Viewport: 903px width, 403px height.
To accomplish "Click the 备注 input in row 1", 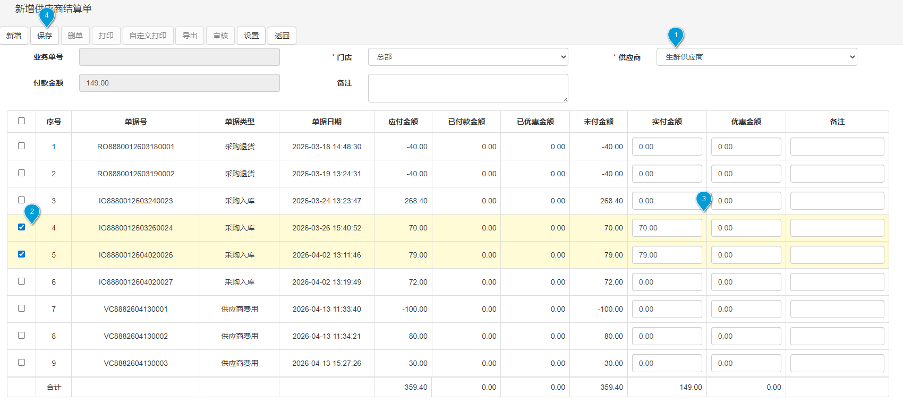I will pyautogui.click(x=837, y=147).
